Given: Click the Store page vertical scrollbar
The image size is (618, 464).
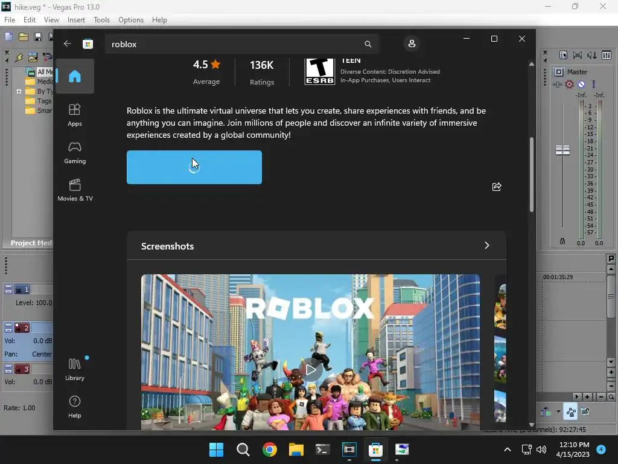Looking at the screenshot, I should pos(531,175).
